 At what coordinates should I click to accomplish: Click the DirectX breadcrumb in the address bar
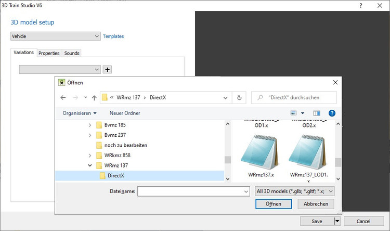tap(158, 98)
